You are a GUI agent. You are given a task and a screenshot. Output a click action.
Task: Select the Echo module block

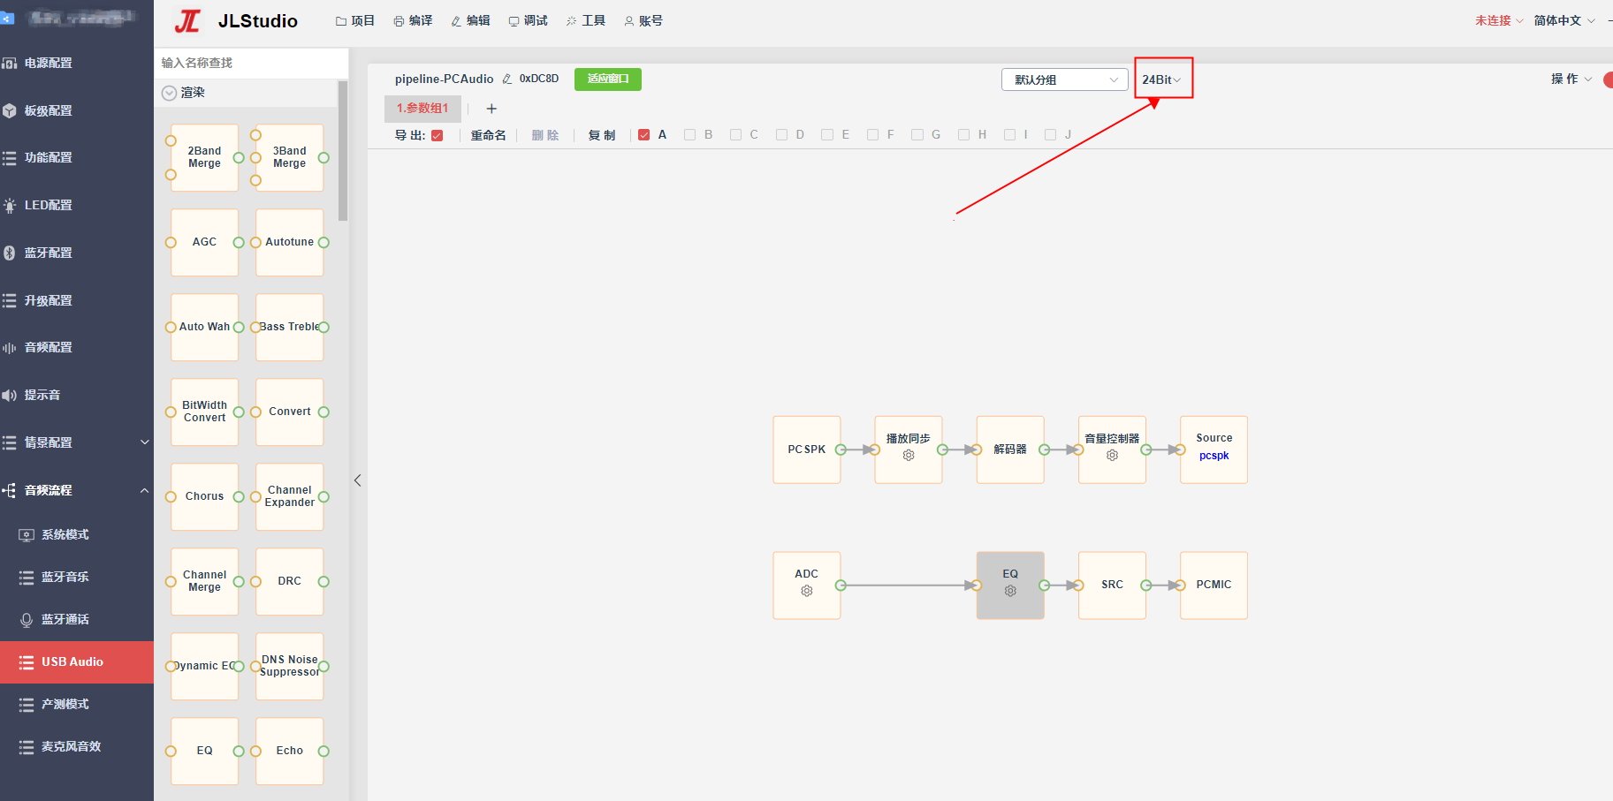pos(290,752)
